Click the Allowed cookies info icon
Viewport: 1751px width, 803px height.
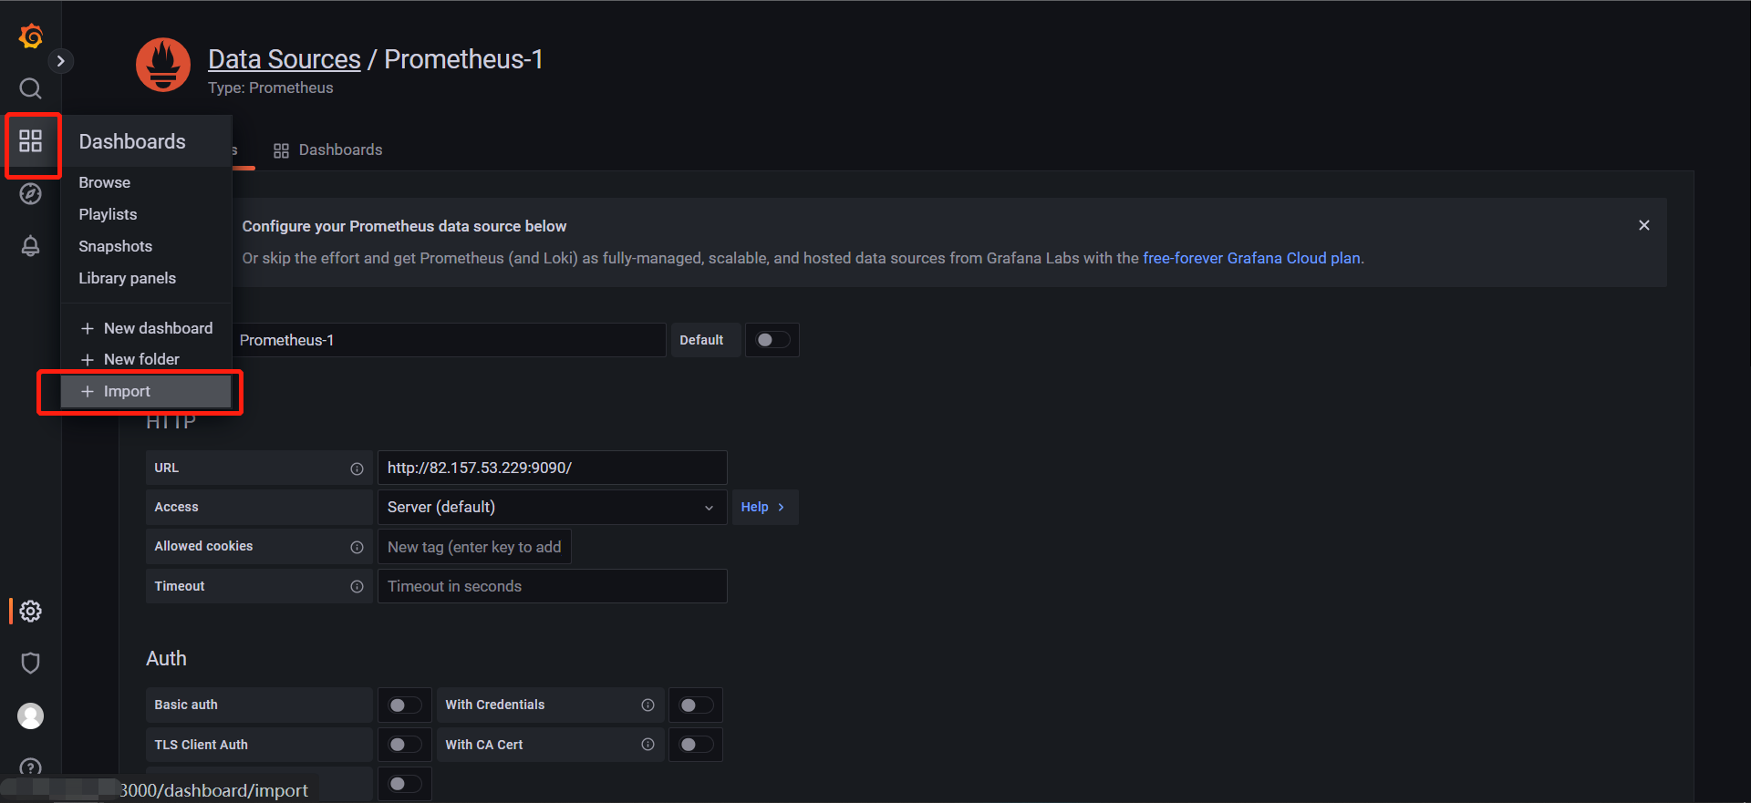point(357,547)
